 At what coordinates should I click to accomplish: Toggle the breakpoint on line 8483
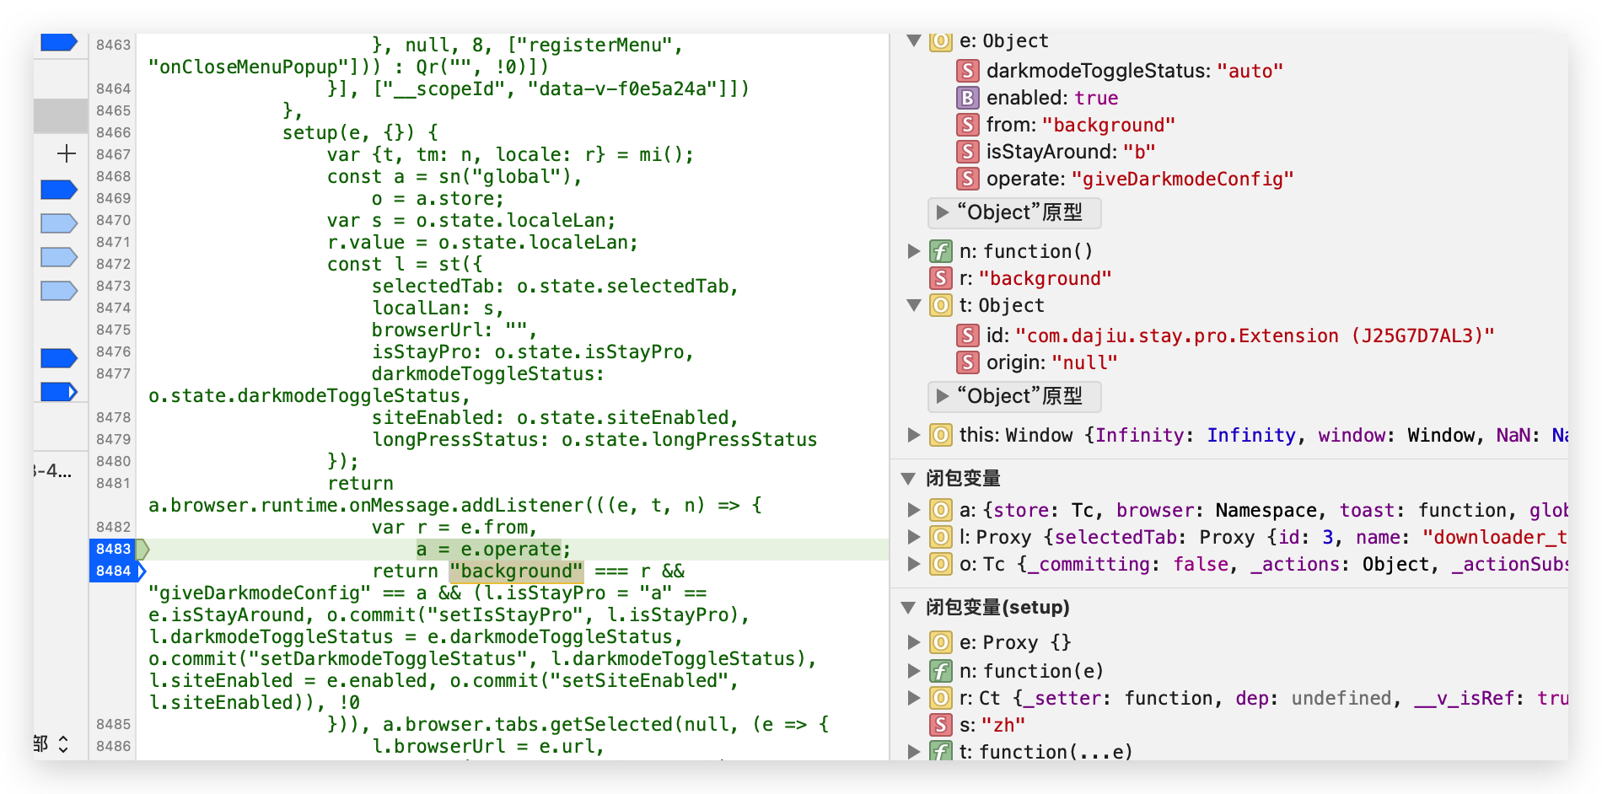pos(113,549)
